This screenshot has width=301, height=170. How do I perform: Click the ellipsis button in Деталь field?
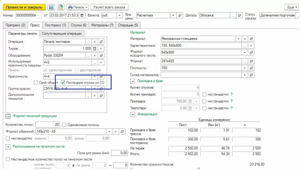[233, 15]
